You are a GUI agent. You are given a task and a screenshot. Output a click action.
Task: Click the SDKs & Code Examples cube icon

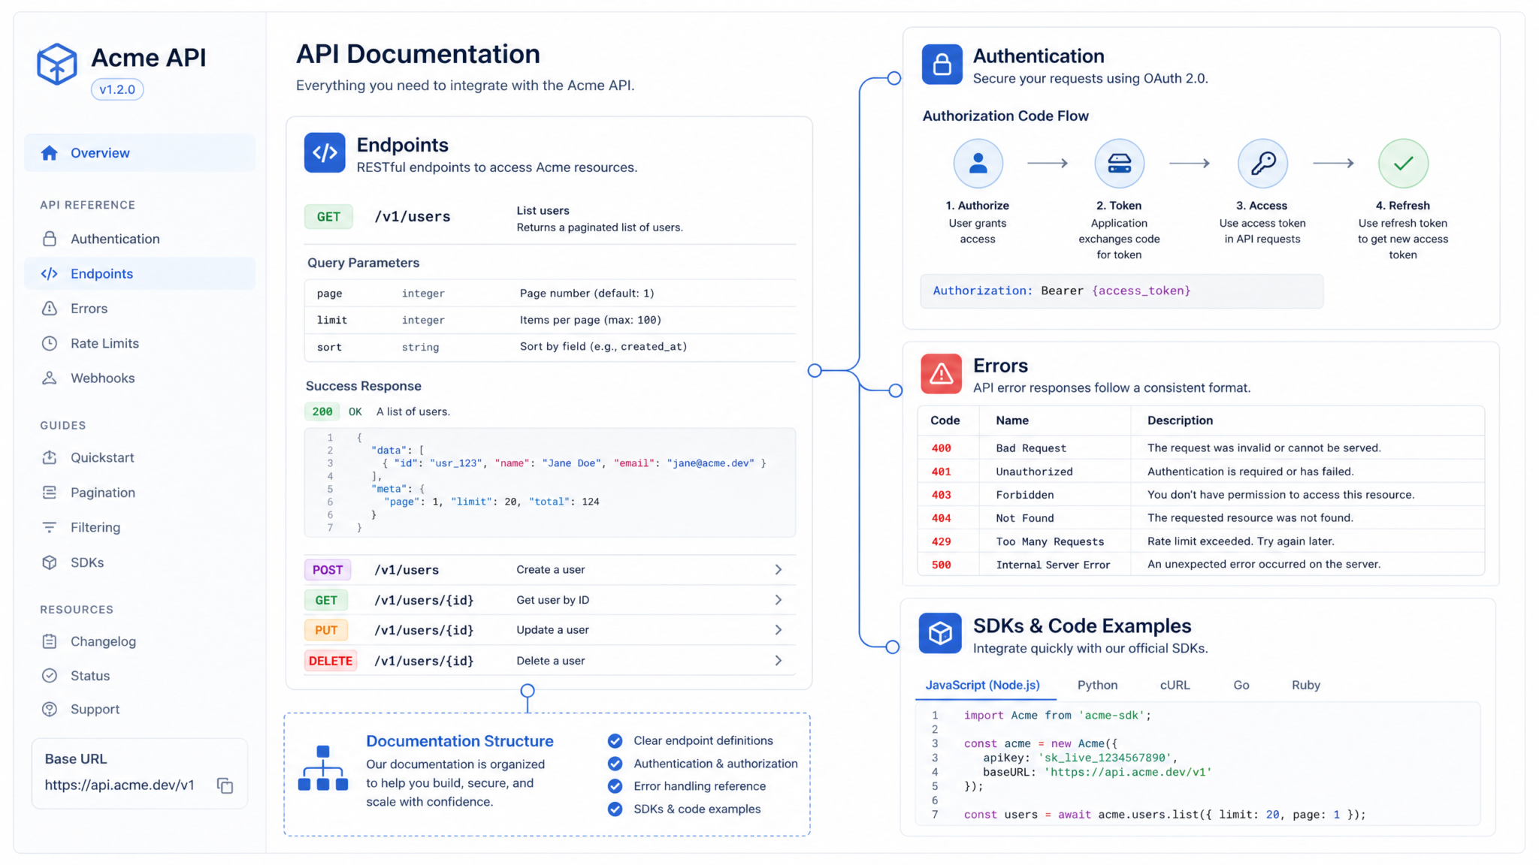(940, 634)
